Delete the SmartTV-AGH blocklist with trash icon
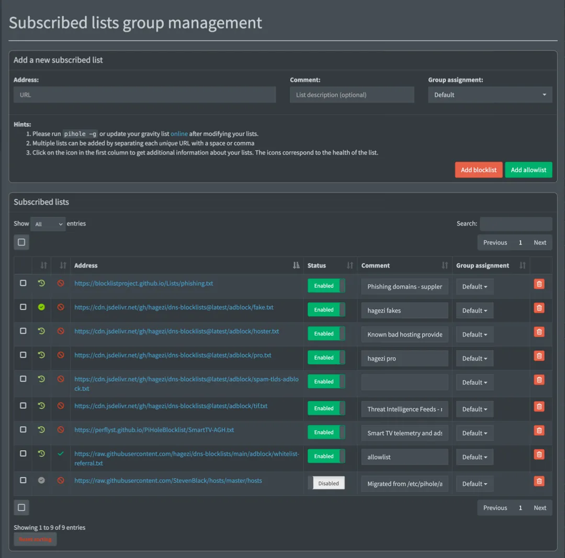Image resolution: width=565 pixels, height=558 pixels. (539, 430)
